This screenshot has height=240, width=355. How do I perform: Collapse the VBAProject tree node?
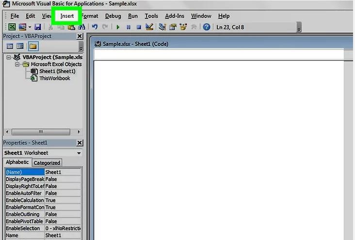(9, 57)
